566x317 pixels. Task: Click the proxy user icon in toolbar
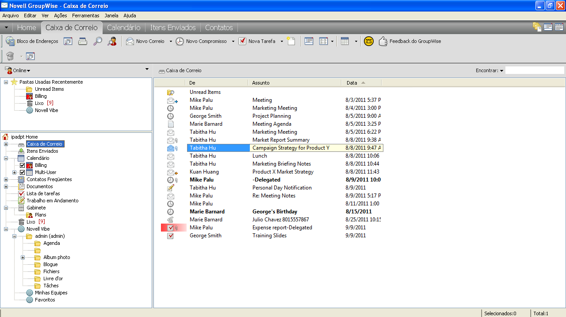click(x=112, y=41)
